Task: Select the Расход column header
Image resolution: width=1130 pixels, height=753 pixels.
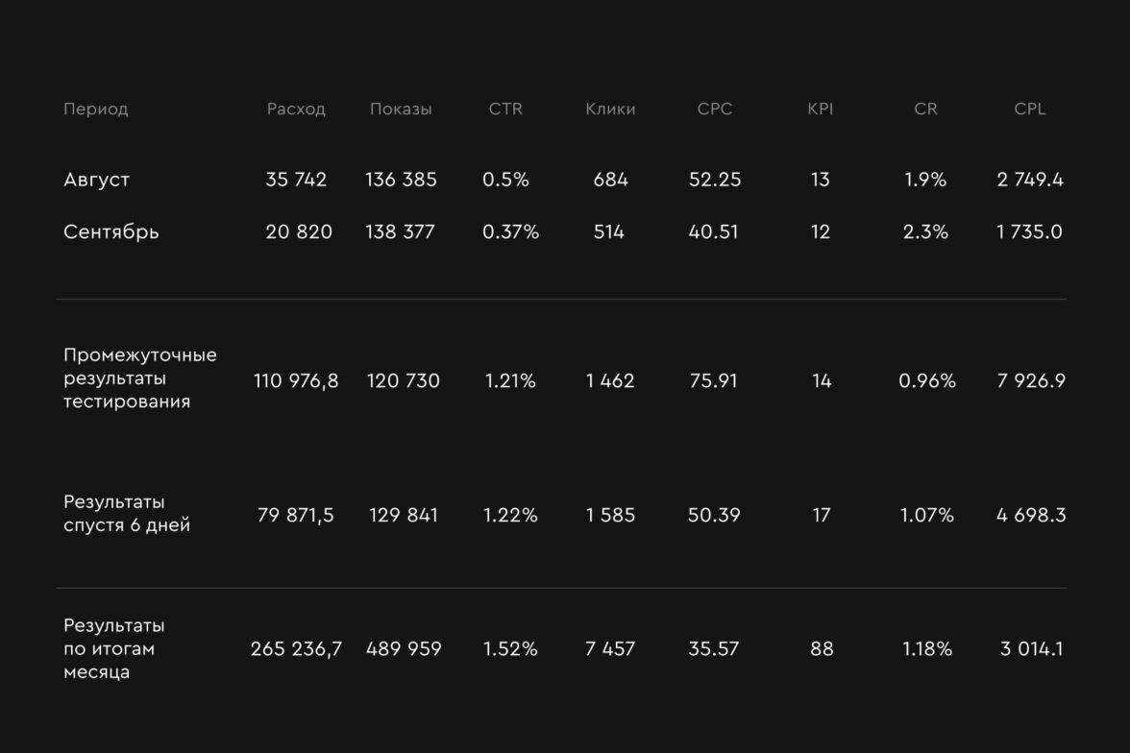Action: (x=296, y=109)
